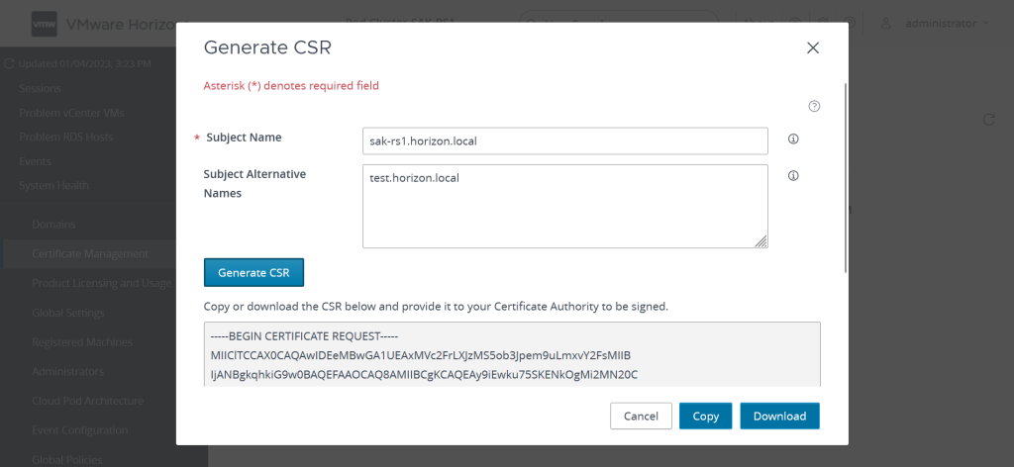Show info for Subject Alternative Names
1014x467 pixels.
pyautogui.click(x=793, y=176)
